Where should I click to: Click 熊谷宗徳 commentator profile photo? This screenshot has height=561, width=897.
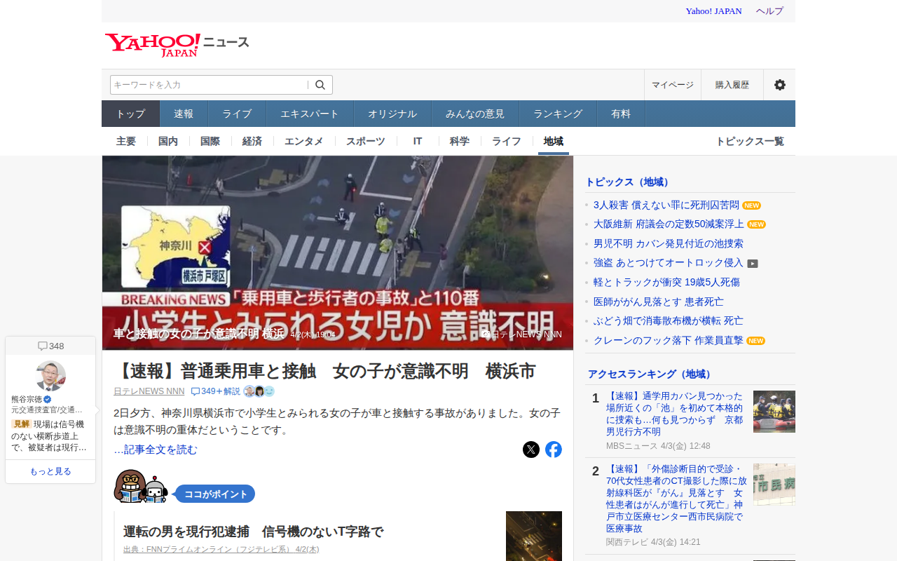(x=50, y=376)
